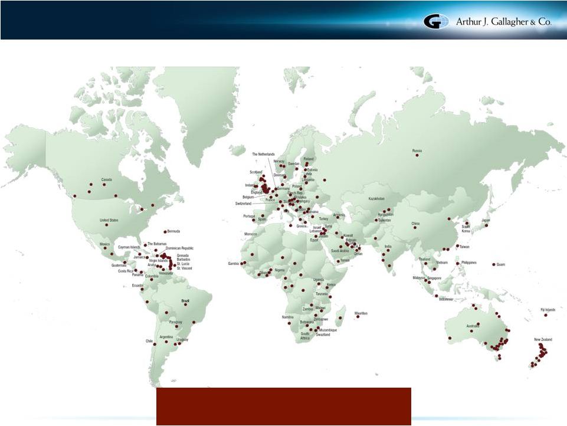
Task: Click the Arthur J. Gallagher logo emblem
Action: click(x=433, y=22)
